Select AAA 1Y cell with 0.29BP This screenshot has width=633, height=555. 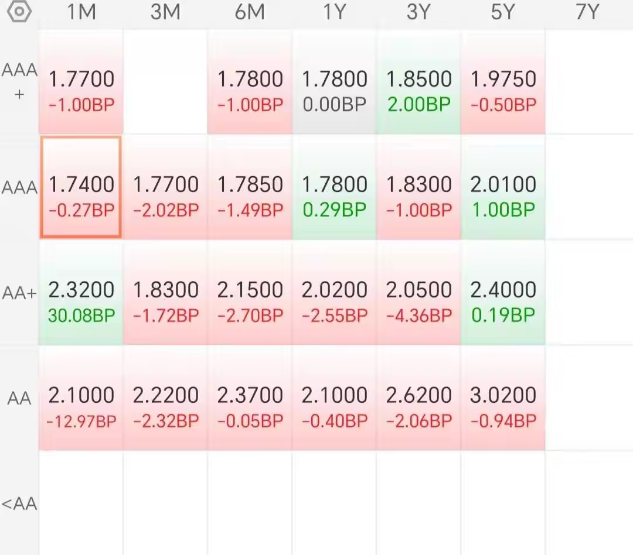tap(334, 187)
